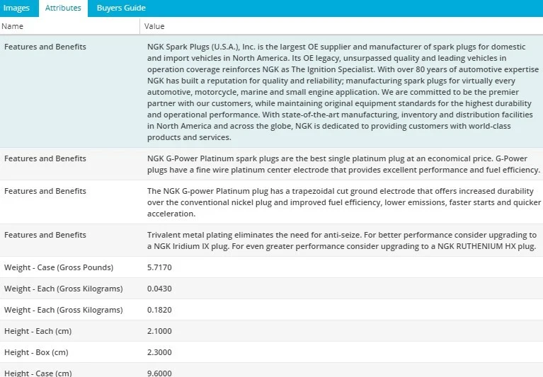Select the Height - Box (cm) row label
Viewport: 543px width, 377px height.
(x=37, y=352)
